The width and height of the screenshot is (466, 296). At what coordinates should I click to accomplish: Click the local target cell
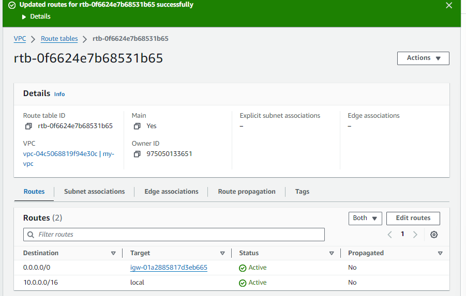point(137,283)
